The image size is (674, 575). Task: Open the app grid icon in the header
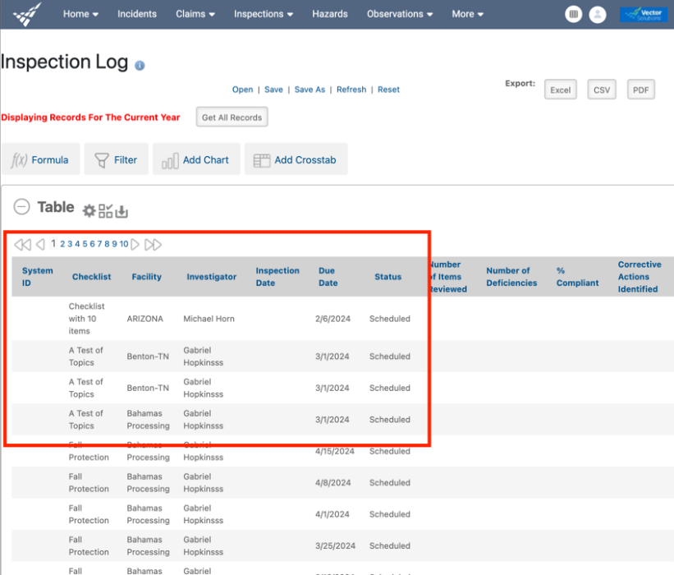573,14
